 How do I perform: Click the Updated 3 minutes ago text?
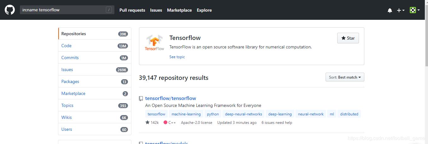pyautogui.click(x=237, y=123)
